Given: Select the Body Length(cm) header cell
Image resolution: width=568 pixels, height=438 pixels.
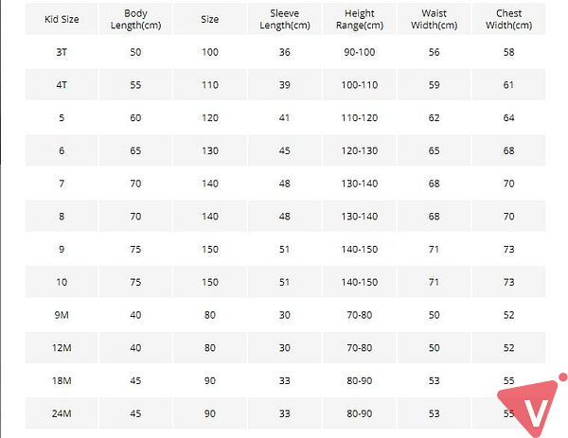Looking at the screenshot, I should [135, 19].
